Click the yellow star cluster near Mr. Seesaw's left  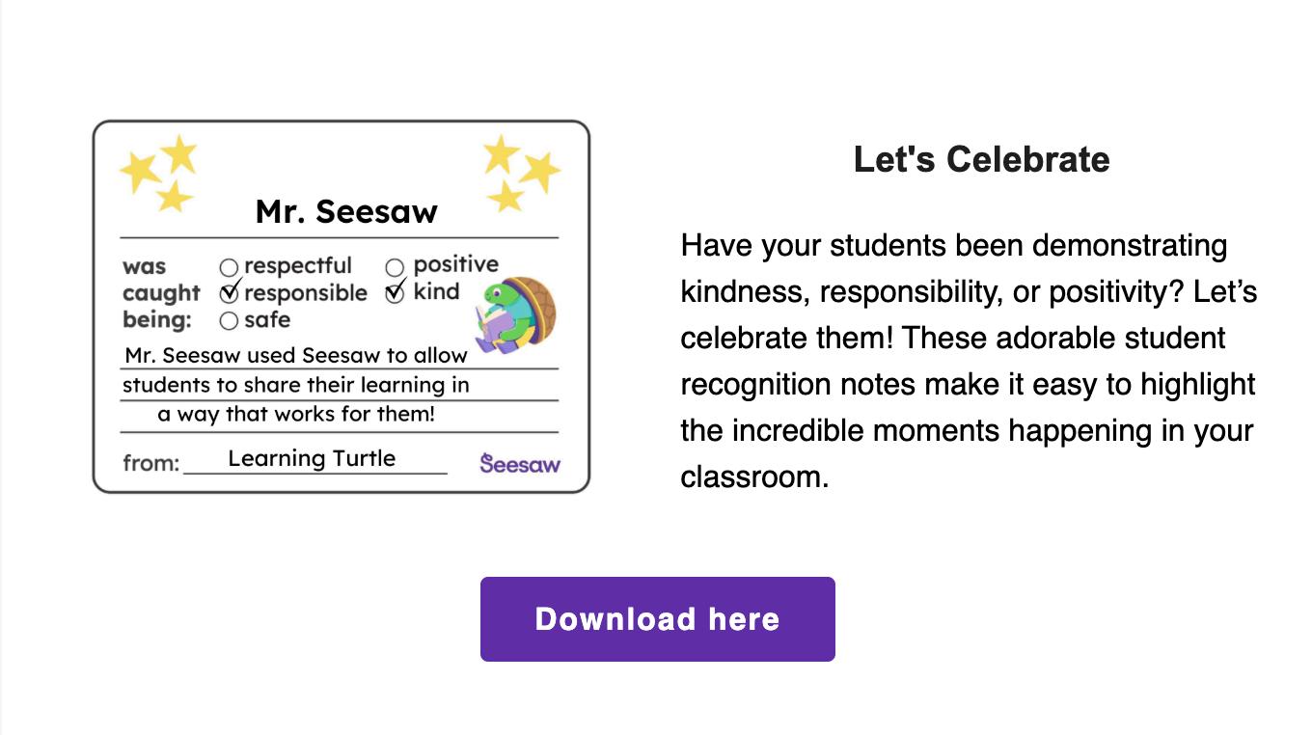pos(159,174)
